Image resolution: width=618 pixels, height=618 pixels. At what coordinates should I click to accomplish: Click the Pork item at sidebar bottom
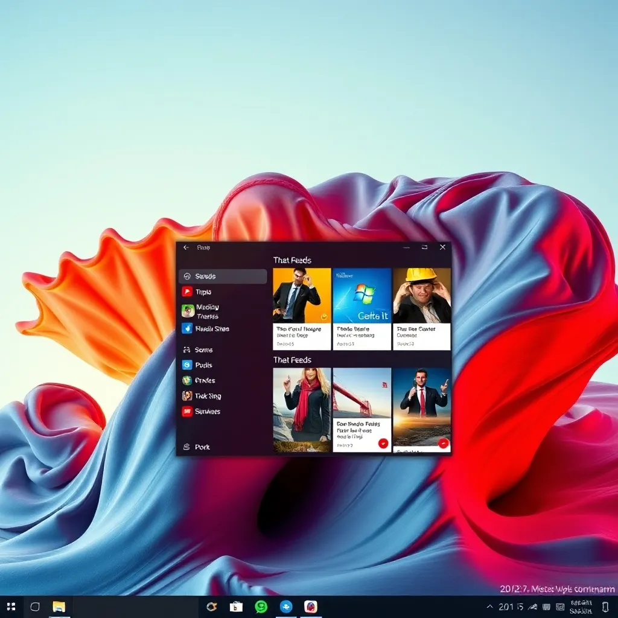196,447
